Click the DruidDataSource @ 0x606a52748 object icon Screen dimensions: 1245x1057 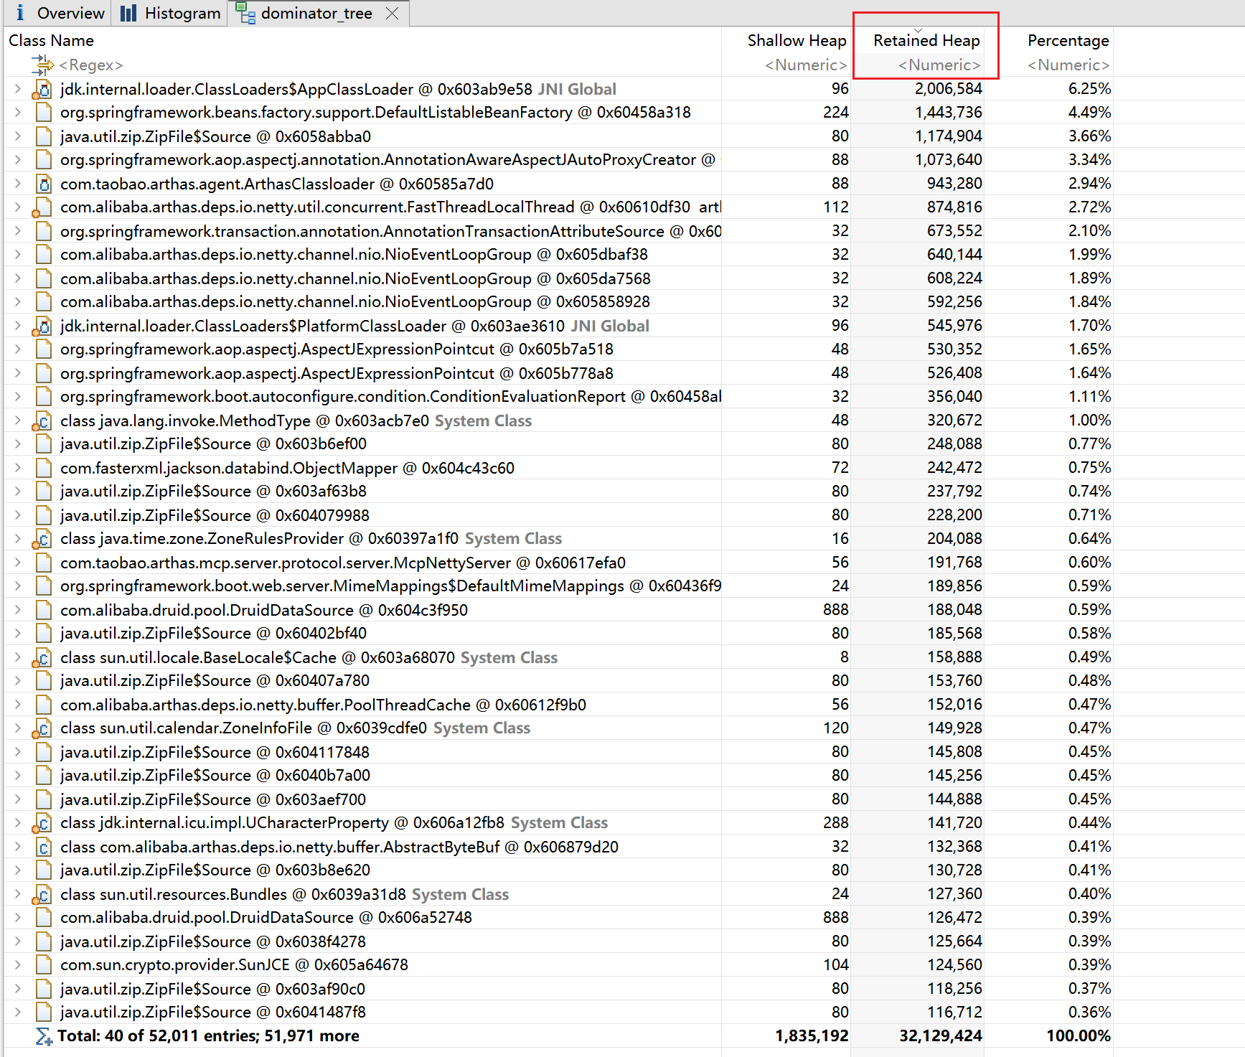click(43, 918)
